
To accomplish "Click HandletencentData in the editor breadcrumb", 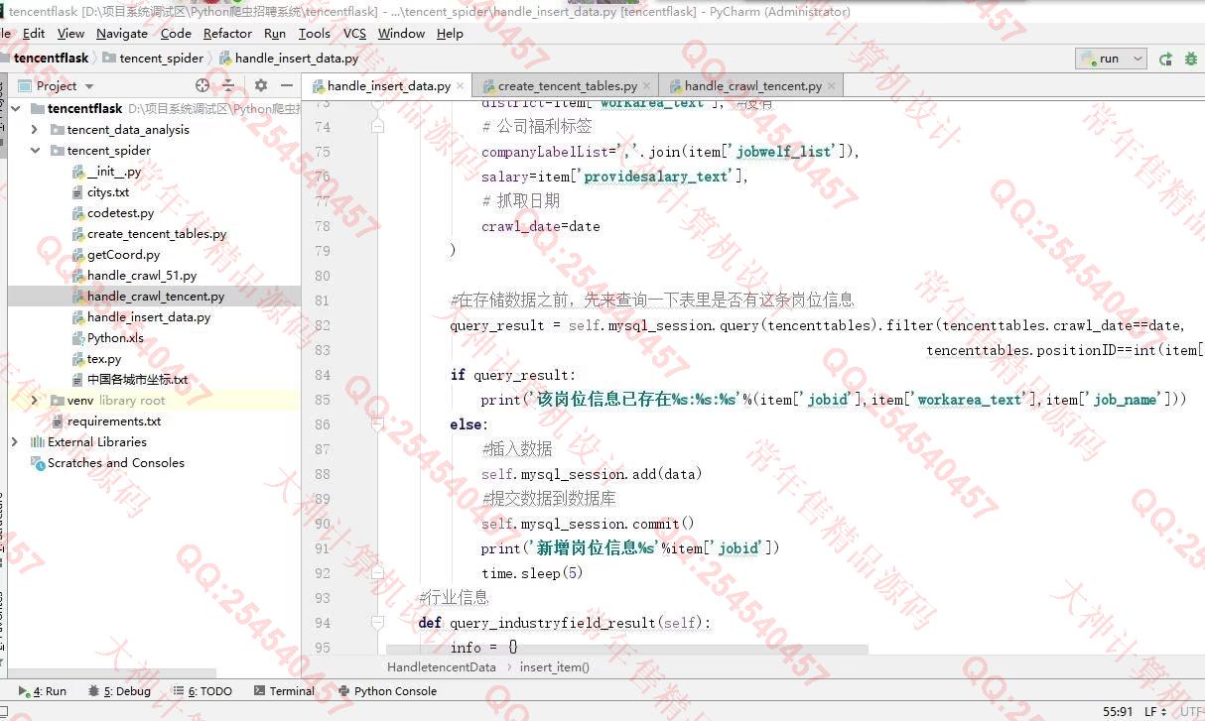I will tap(441, 667).
